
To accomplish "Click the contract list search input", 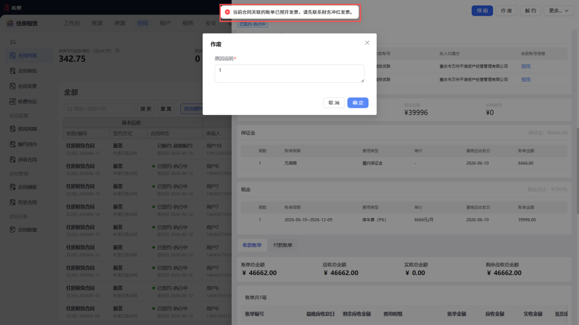I will (99, 109).
